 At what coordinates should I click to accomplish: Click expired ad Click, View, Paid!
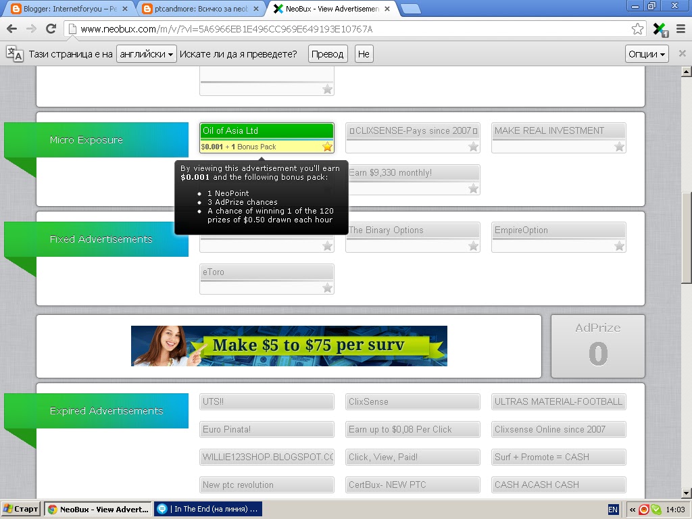413,458
